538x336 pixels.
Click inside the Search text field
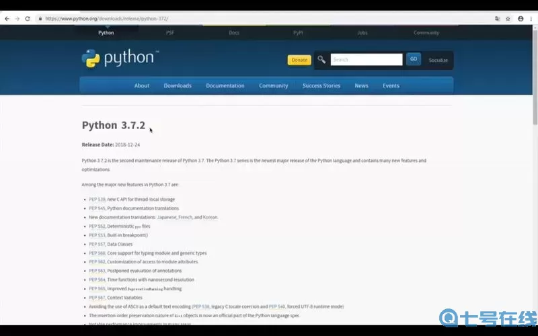pos(367,60)
